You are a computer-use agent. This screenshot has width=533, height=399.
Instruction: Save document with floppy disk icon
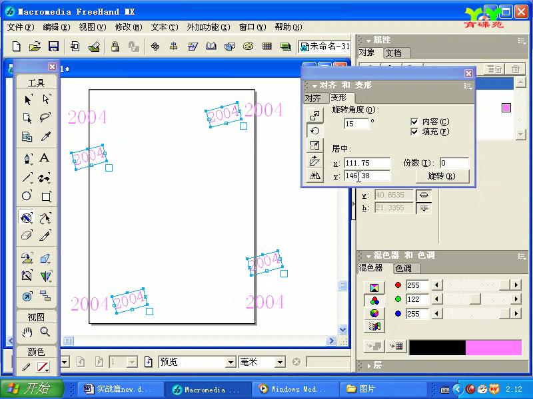tap(53, 47)
